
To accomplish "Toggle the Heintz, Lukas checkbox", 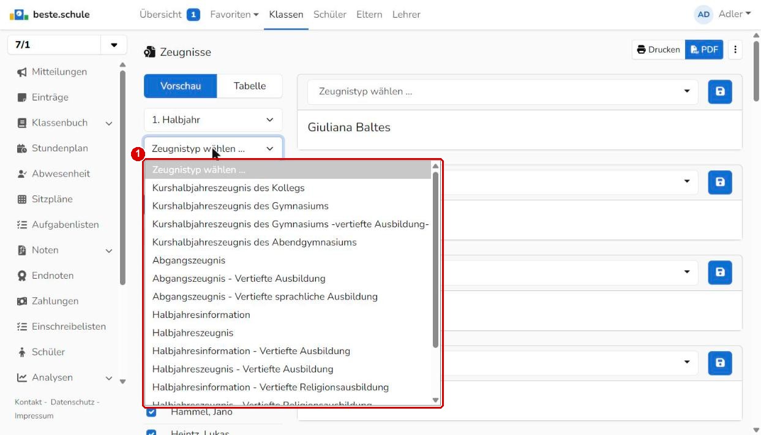I will (151, 433).
